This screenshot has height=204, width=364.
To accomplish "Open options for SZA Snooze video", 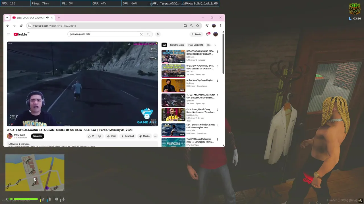I will point(218,125).
